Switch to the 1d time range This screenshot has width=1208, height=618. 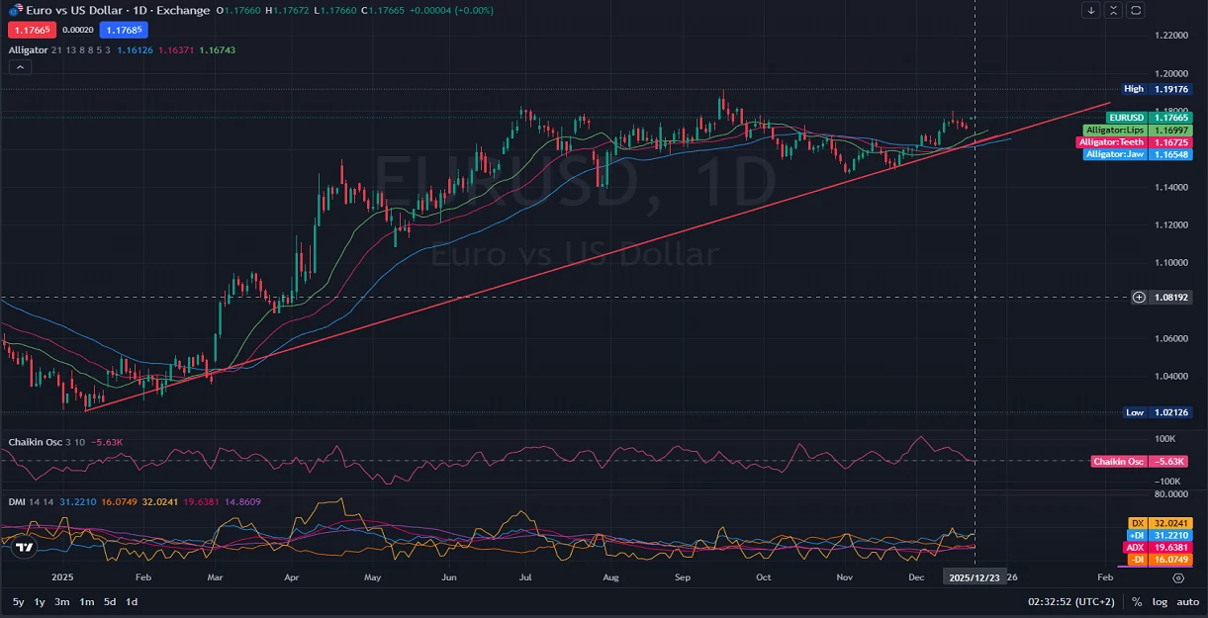click(131, 601)
